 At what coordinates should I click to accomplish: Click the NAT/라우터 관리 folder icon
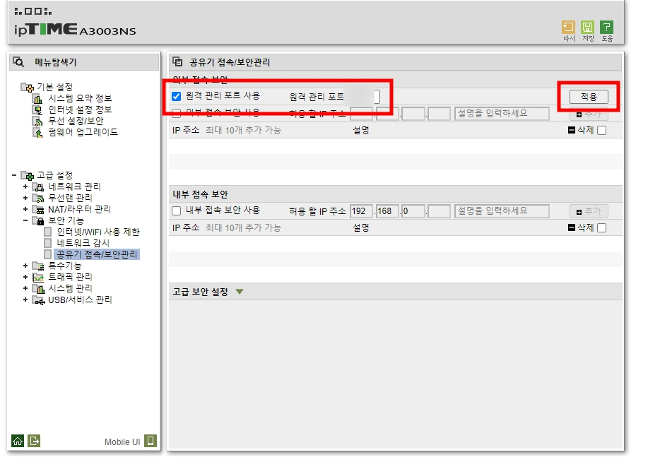click(38, 209)
